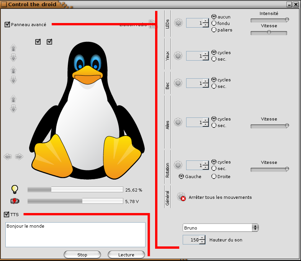Screen dimensions: 301x261
Task: Click the battery voltage icon
Action: 15,201
